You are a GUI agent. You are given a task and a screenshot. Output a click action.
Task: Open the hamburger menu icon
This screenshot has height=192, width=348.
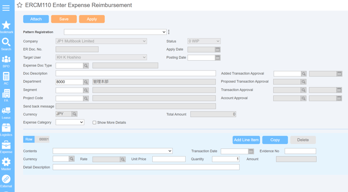tap(6, 8)
